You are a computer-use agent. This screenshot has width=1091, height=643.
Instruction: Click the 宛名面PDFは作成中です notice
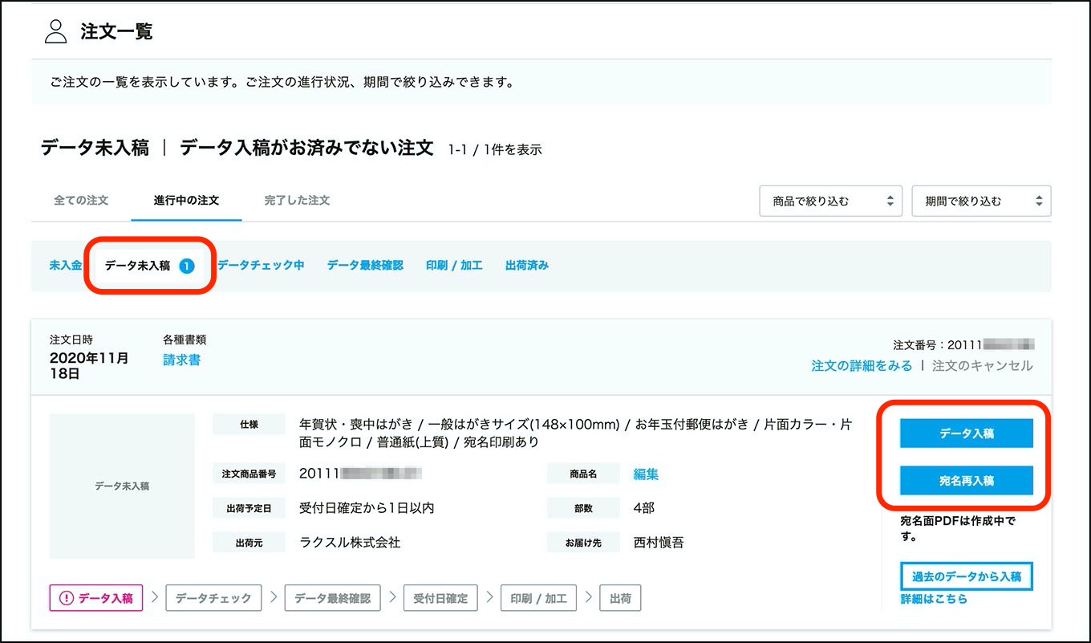pos(958,528)
